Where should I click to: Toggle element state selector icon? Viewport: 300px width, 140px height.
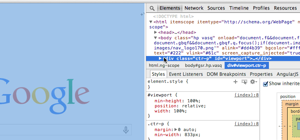244,82
